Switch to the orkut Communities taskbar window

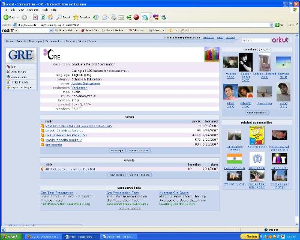[81, 236]
